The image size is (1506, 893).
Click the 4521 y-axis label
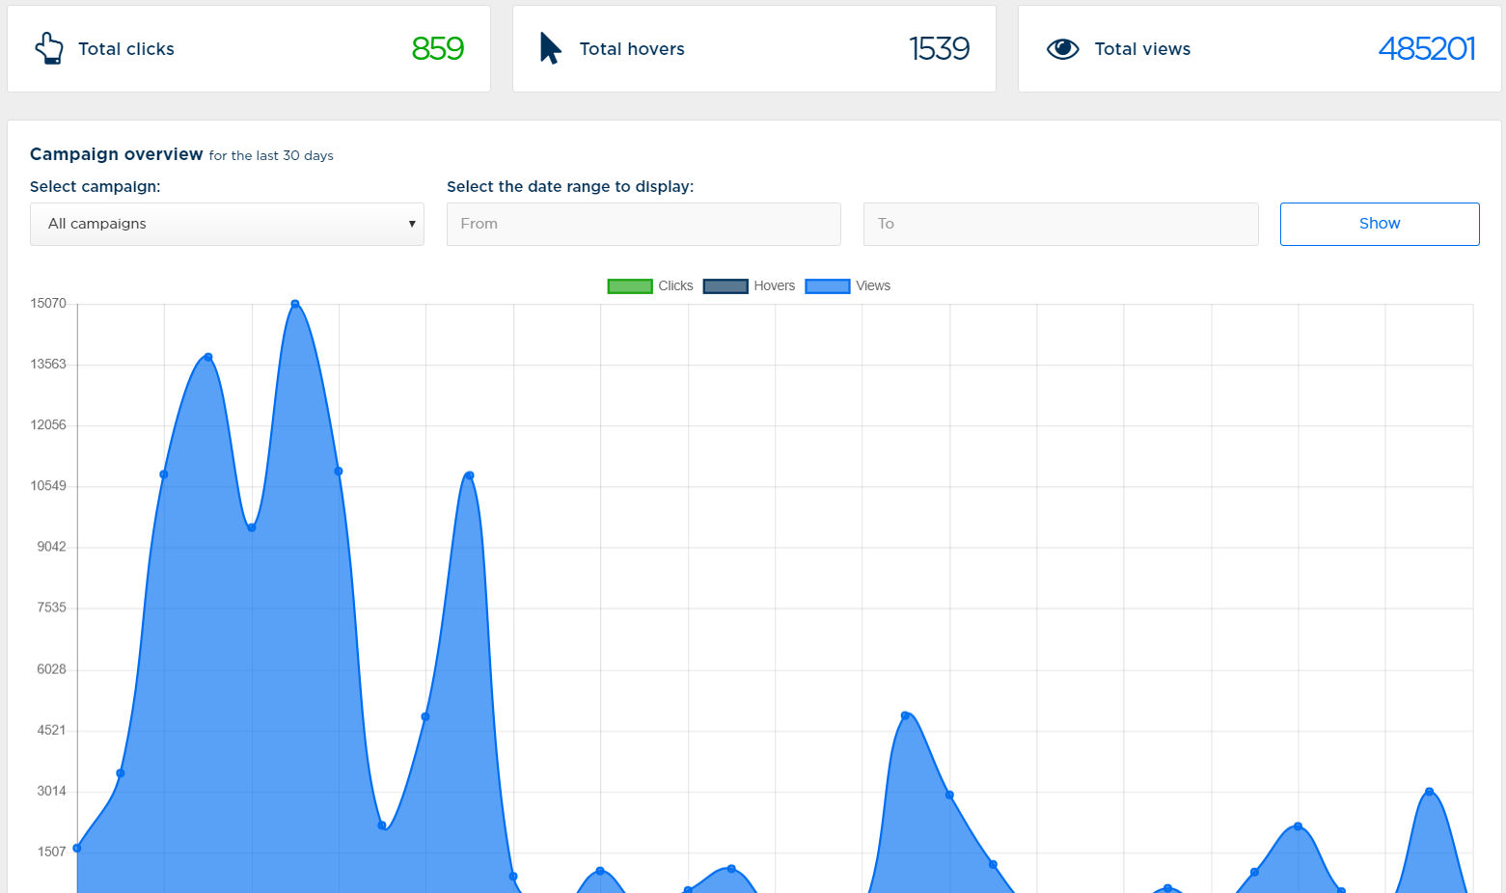[52, 730]
